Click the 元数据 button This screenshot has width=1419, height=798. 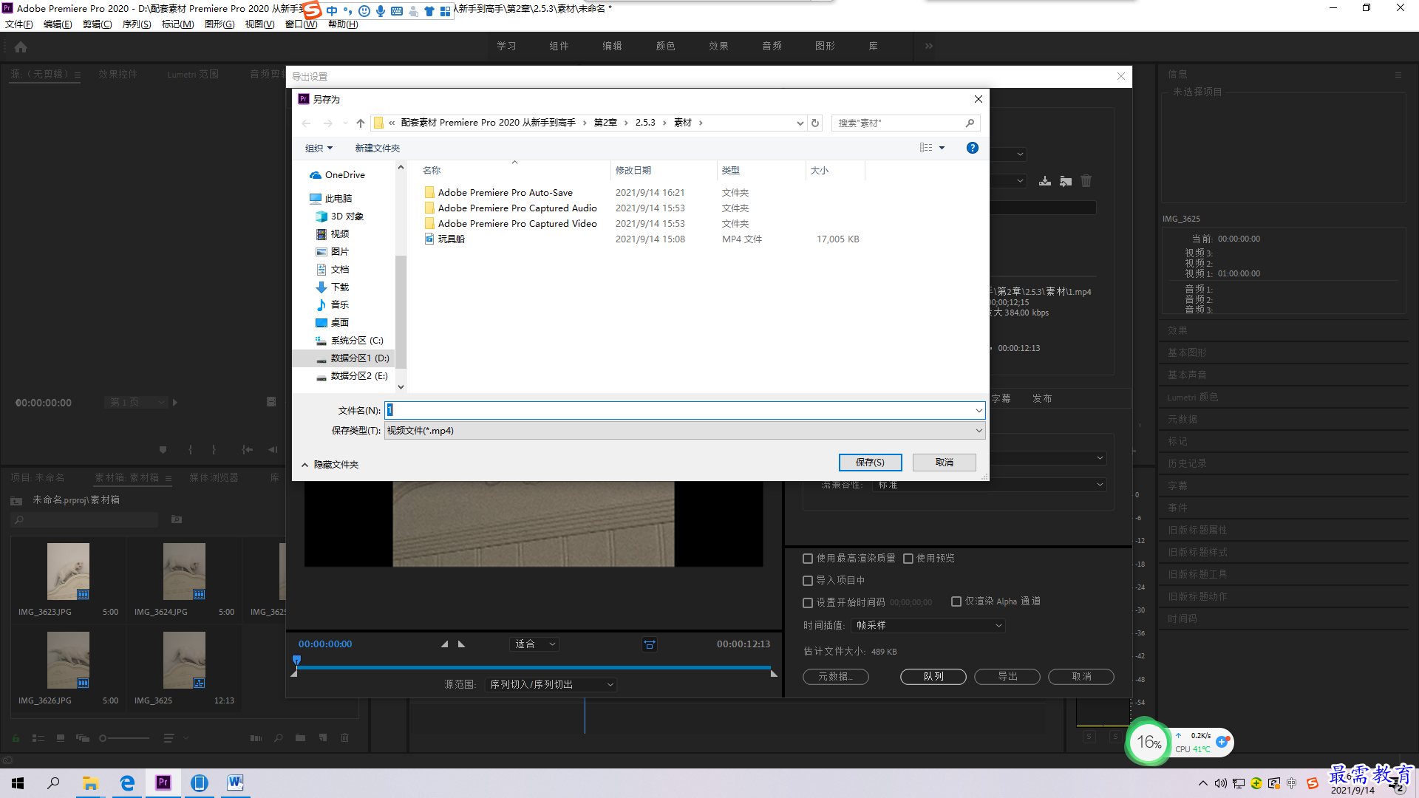(835, 677)
